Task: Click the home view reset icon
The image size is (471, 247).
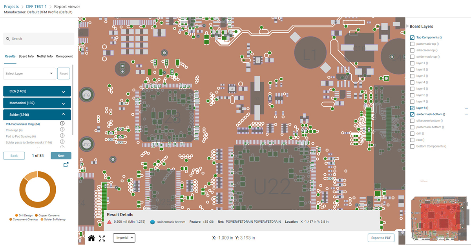Action: click(91, 238)
